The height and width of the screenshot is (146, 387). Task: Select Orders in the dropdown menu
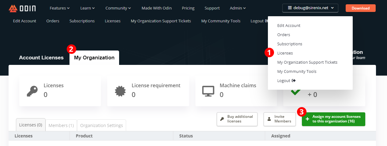(x=284, y=35)
